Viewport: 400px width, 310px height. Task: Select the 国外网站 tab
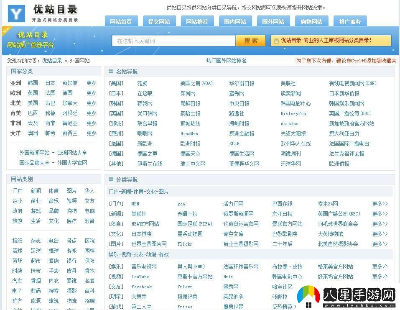273,21
